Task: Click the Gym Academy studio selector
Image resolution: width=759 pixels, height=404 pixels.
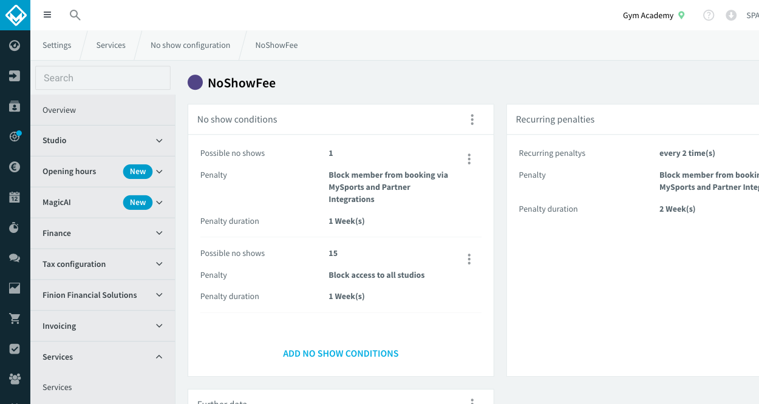Action: pyautogui.click(x=653, y=15)
